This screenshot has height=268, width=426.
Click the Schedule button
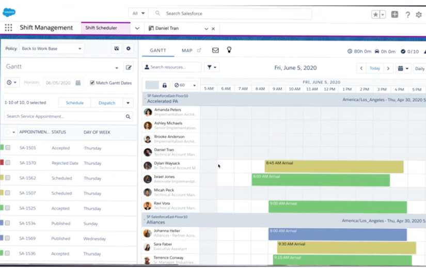[x=74, y=103]
